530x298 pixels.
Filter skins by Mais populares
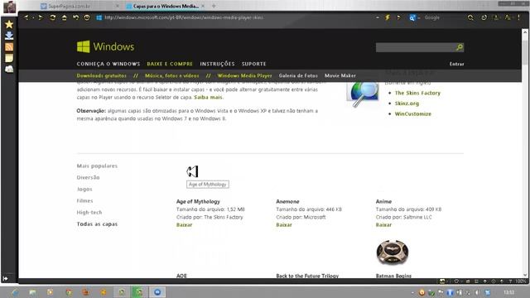pyautogui.click(x=97, y=166)
